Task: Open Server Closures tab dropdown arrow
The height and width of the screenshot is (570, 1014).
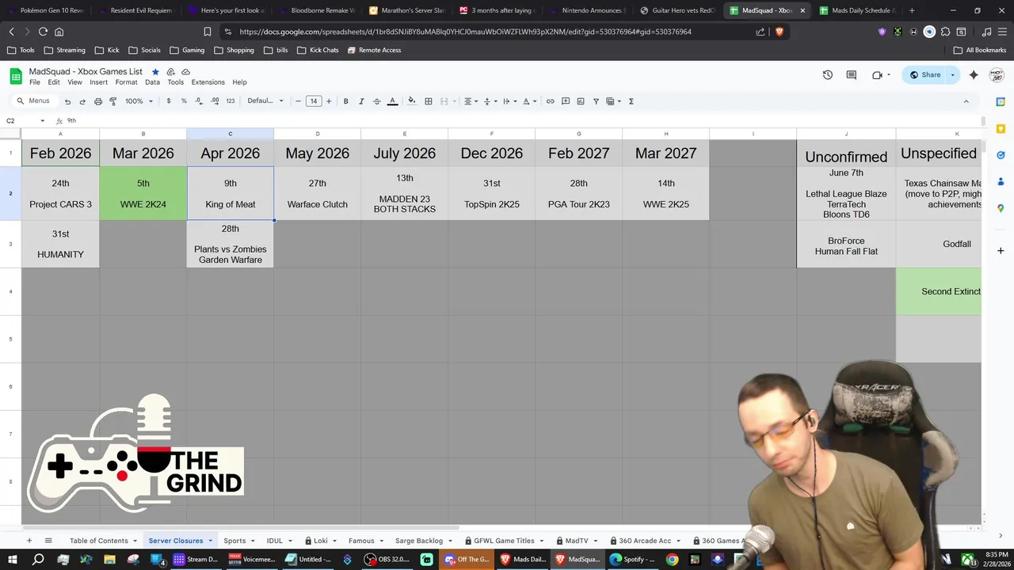Action: (x=211, y=541)
